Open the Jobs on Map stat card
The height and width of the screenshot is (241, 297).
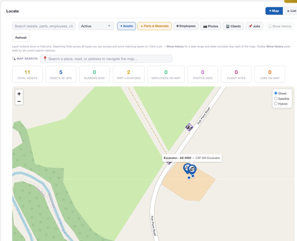[270, 74]
